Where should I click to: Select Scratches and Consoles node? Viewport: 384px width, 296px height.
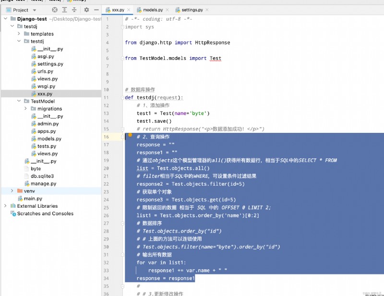pos(45,213)
